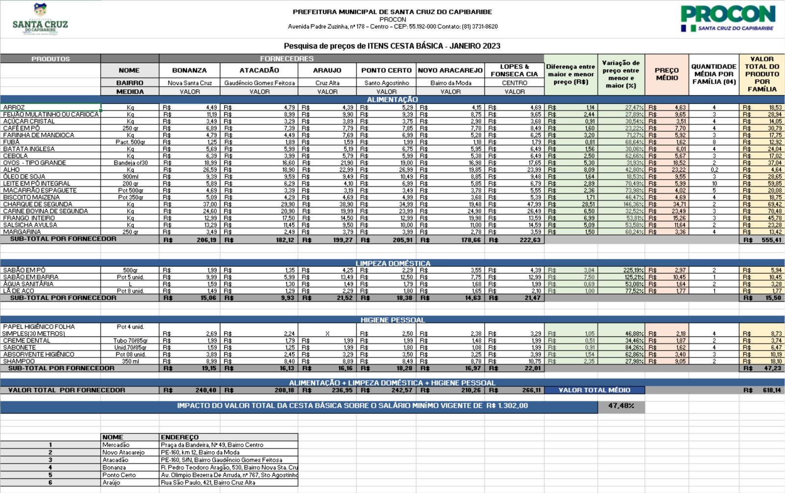Select the ABSORVENTE HIGIÊNICO cell
The image size is (785, 493).
coord(51,354)
